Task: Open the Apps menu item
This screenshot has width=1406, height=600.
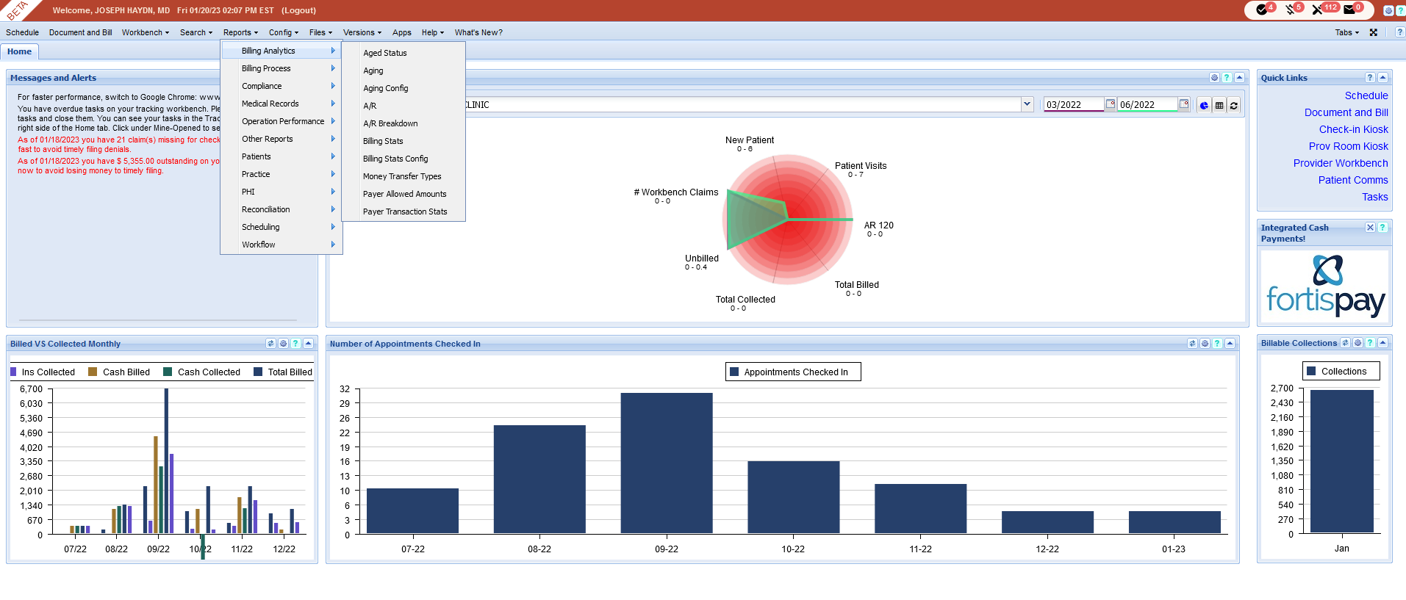Action: click(x=401, y=32)
